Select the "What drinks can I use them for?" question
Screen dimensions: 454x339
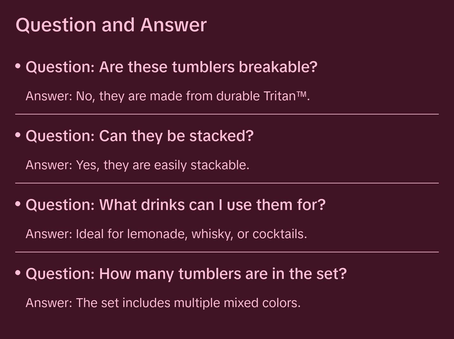point(175,205)
